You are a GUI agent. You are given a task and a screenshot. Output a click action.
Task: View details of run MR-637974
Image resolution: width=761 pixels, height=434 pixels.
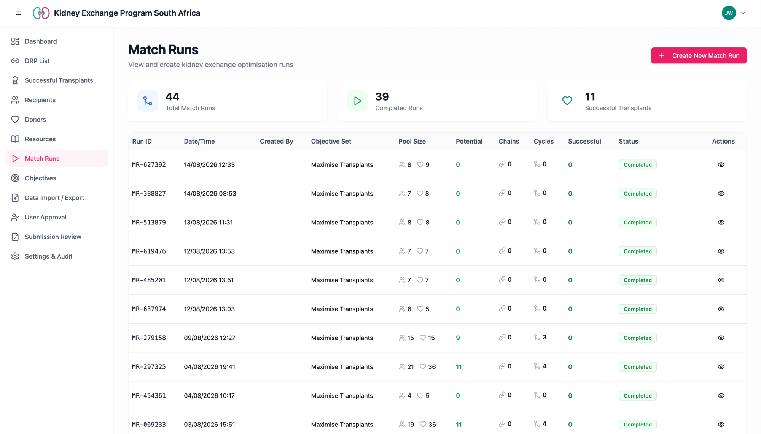click(x=721, y=309)
